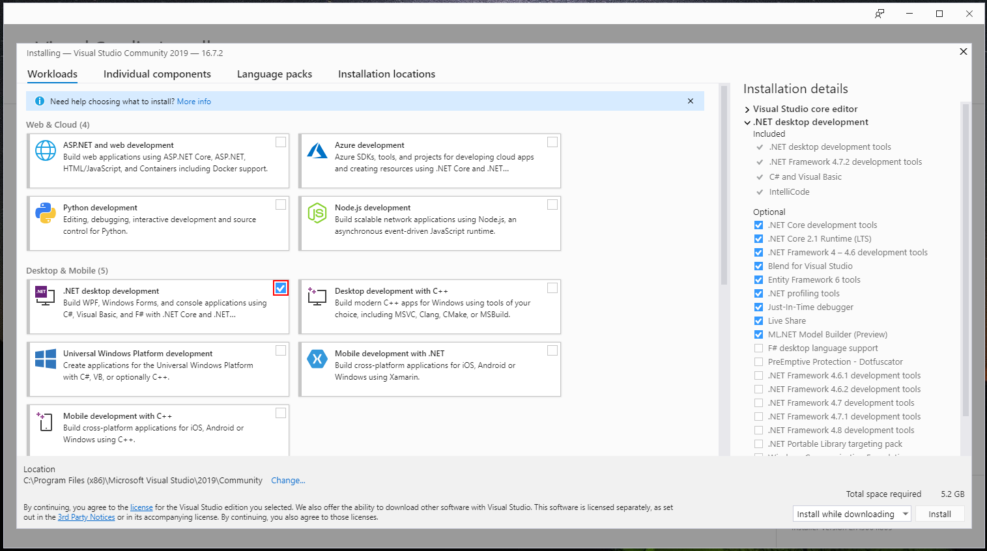Viewport: 987px width, 551px height.
Task: Click the blue info icon in help banner
Action: pos(40,101)
